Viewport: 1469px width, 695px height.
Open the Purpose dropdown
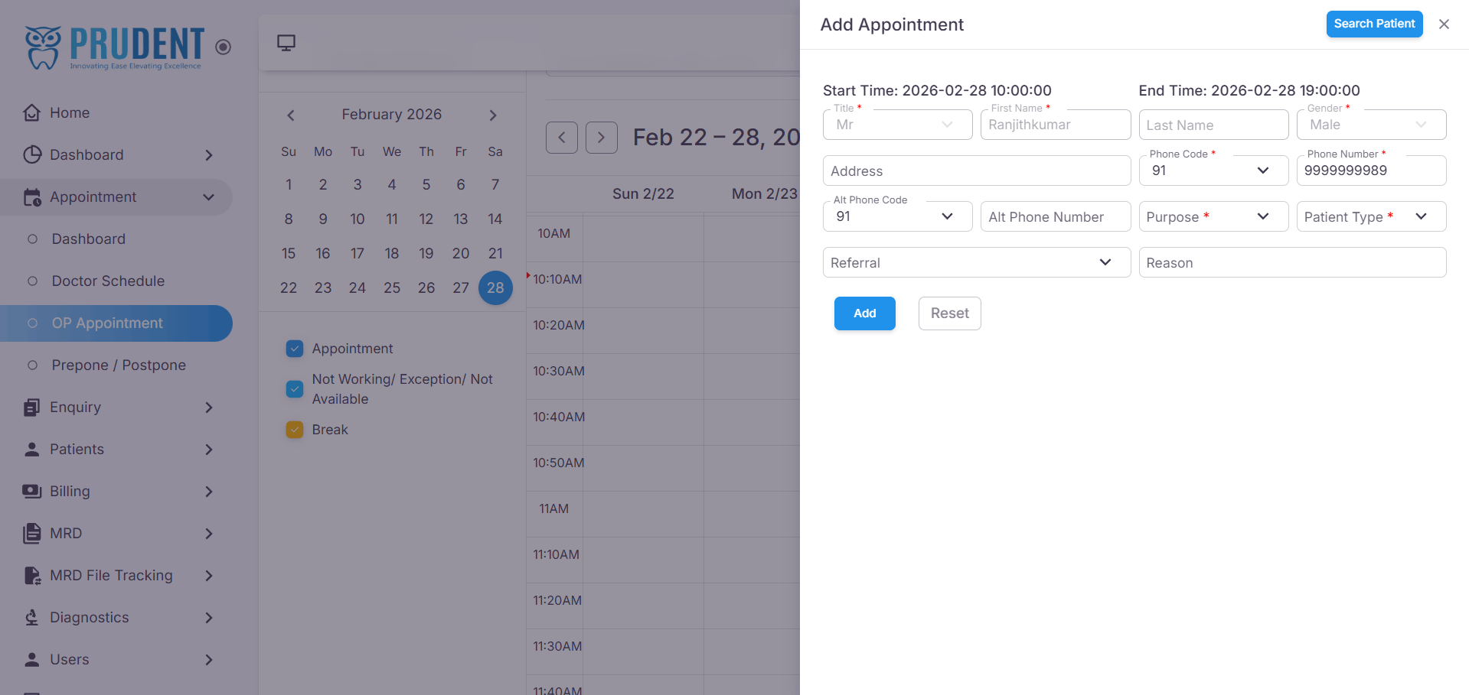click(1213, 216)
